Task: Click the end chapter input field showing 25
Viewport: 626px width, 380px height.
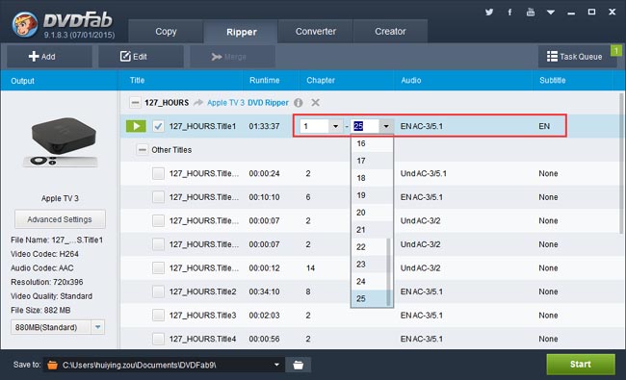Action: point(365,126)
